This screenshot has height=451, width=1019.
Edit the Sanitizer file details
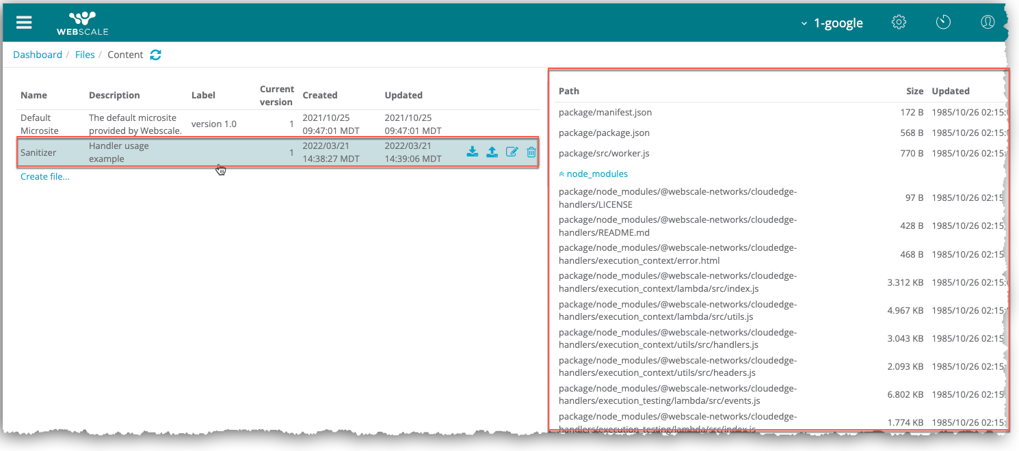pos(512,152)
